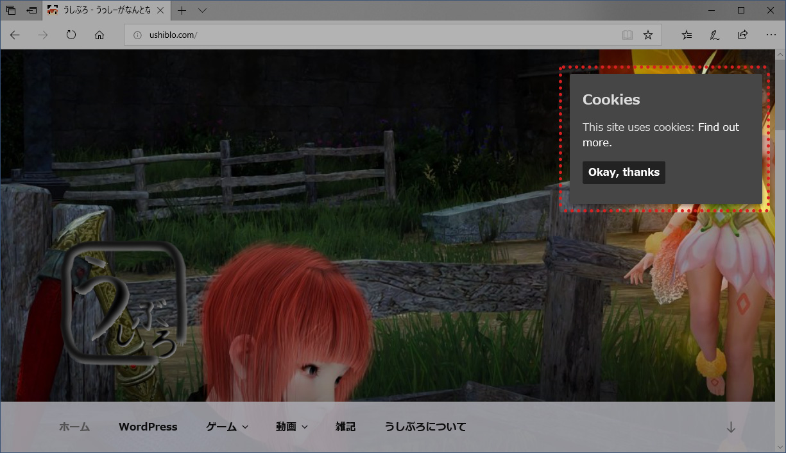Set these tabs aside icon
Image resolution: width=786 pixels, height=453 pixels.
(31, 10)
